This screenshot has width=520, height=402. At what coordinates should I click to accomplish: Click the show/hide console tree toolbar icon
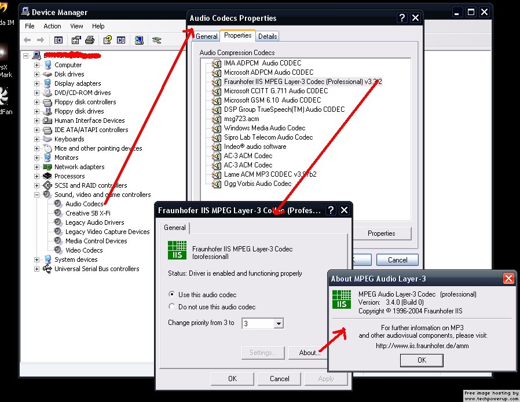tap(58, 40)
